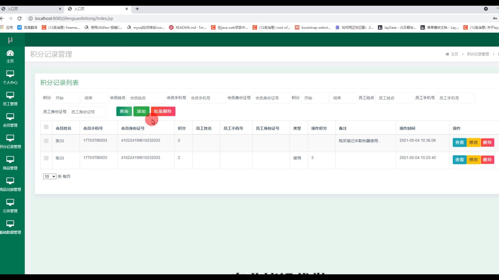Check the first row 张33 checkbox
Screen dimensions: 499x280
46,141
